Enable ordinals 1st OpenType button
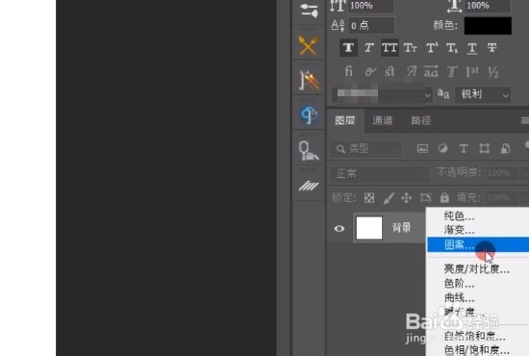Viewport: 529px width, 356px height. click(472, 71)
